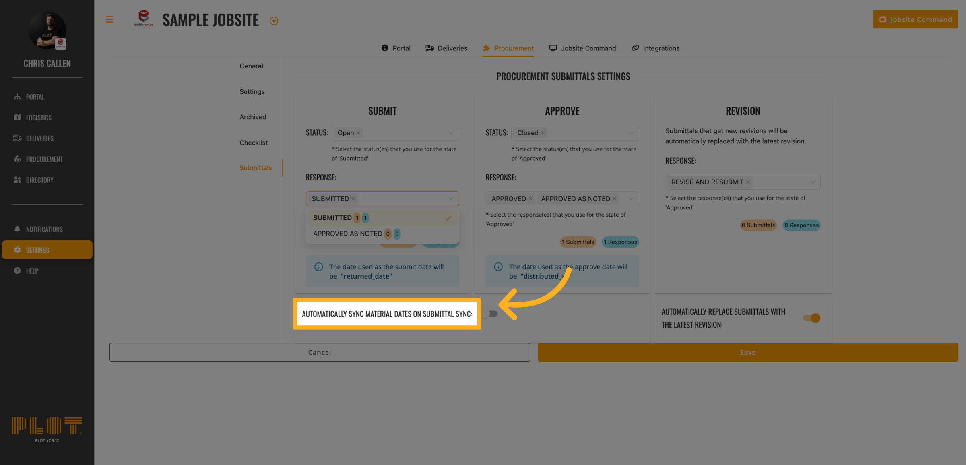Click the Cancel button
This screenshot has height=465, width=966.
tap(320, 352)
